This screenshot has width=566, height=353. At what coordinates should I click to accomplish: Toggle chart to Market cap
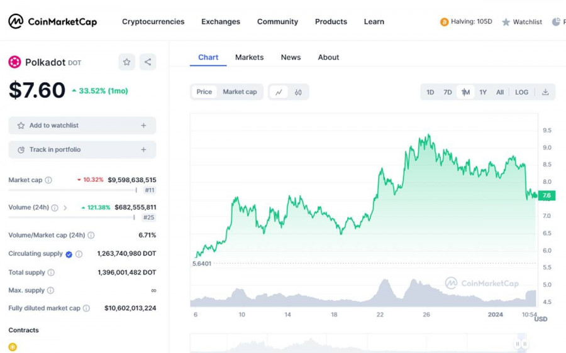240,92
